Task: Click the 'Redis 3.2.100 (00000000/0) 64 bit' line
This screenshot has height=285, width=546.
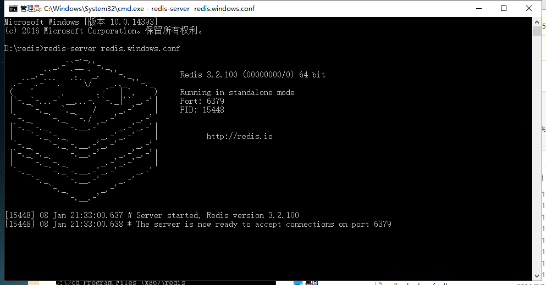Action: (252, 75)
